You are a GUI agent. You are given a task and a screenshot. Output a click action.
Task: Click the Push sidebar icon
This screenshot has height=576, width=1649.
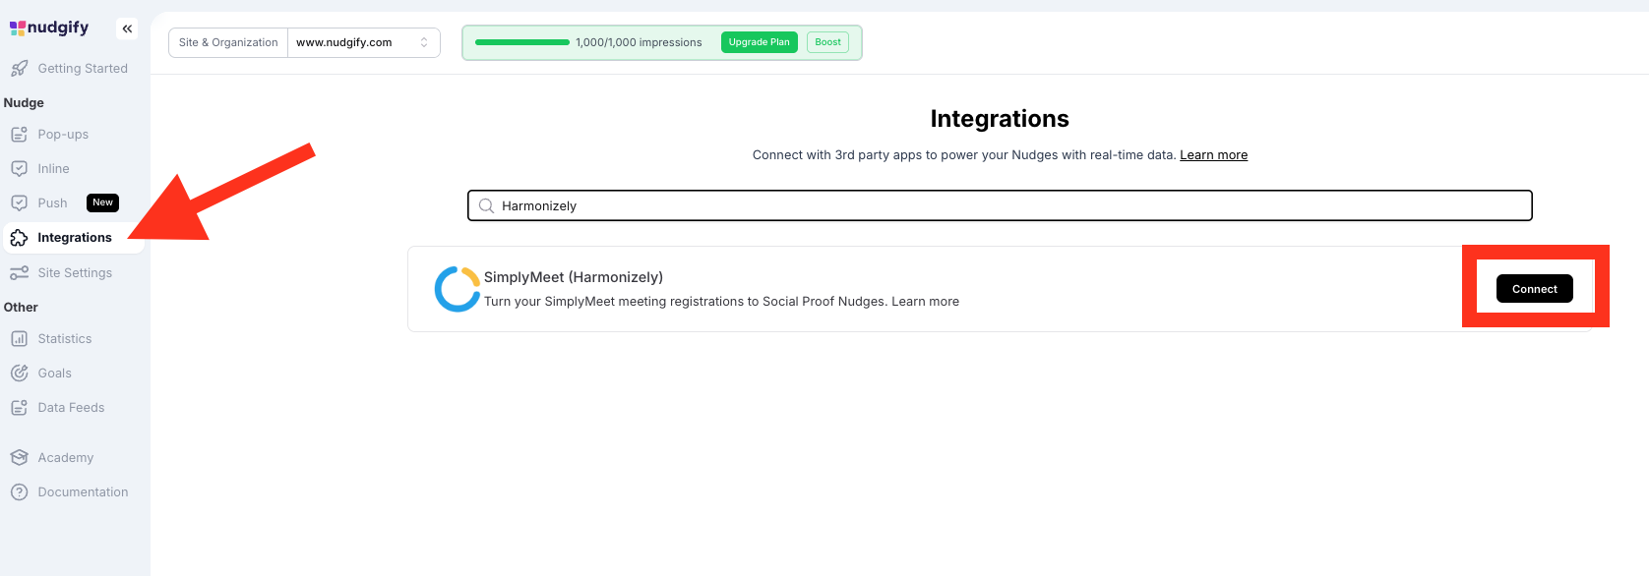point(19,203)
